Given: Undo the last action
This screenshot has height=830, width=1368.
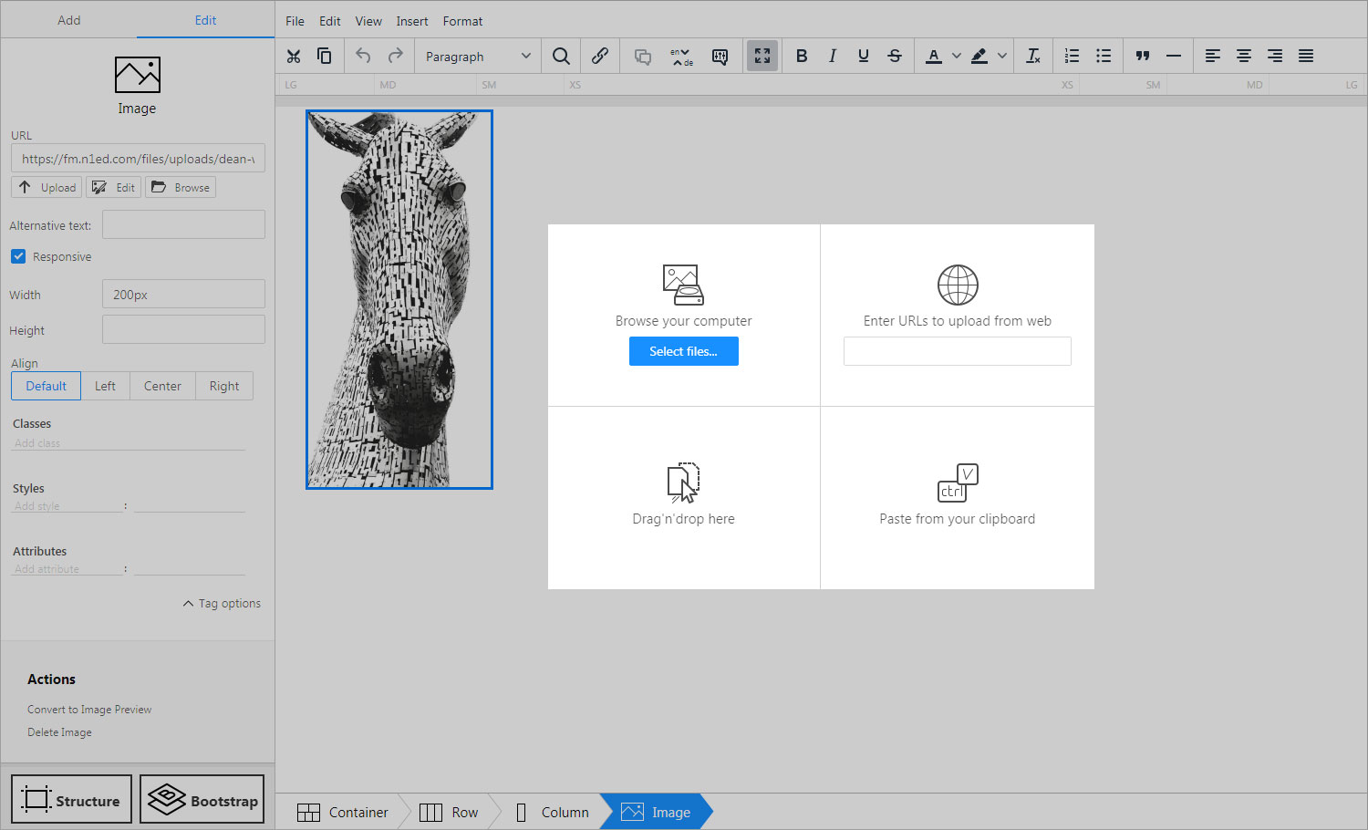Looking at the screenshot, I should coord(363,57).
